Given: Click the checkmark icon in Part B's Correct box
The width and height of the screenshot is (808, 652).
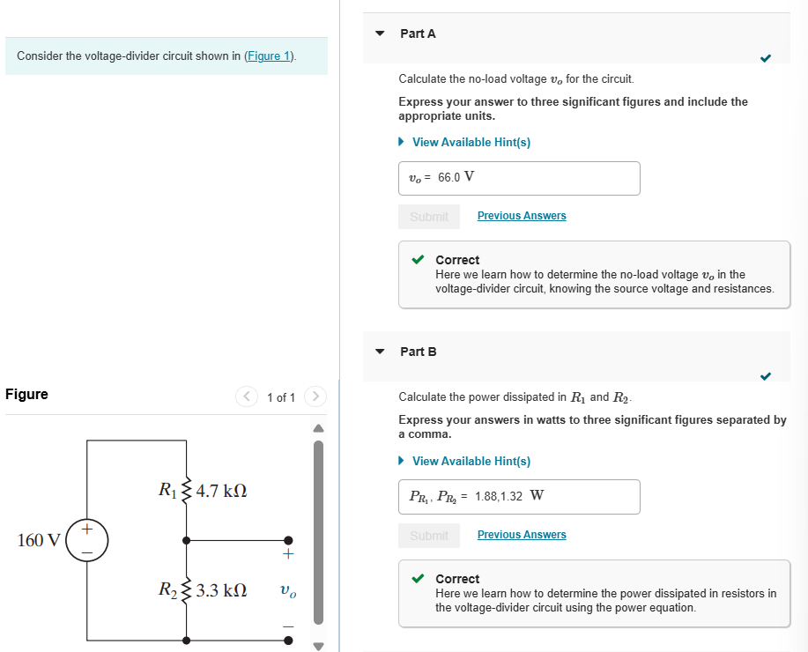Looking at the screenshot, I should tap(417, 579).
